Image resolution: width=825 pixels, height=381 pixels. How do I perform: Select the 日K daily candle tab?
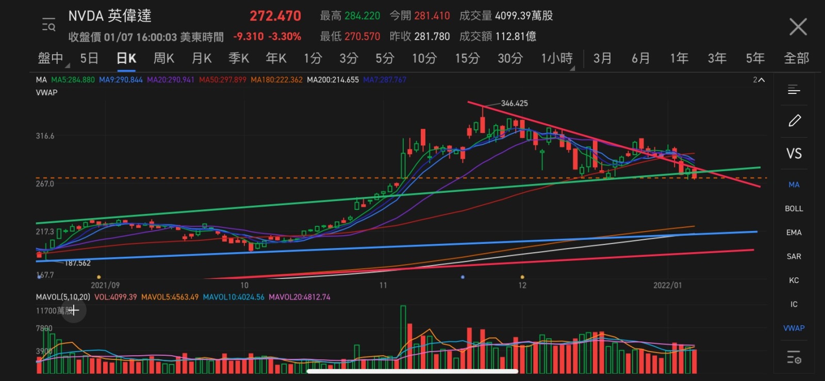point(126,58)
